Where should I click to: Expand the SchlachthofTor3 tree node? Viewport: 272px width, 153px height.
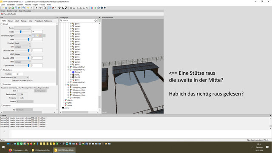(68, 82)
